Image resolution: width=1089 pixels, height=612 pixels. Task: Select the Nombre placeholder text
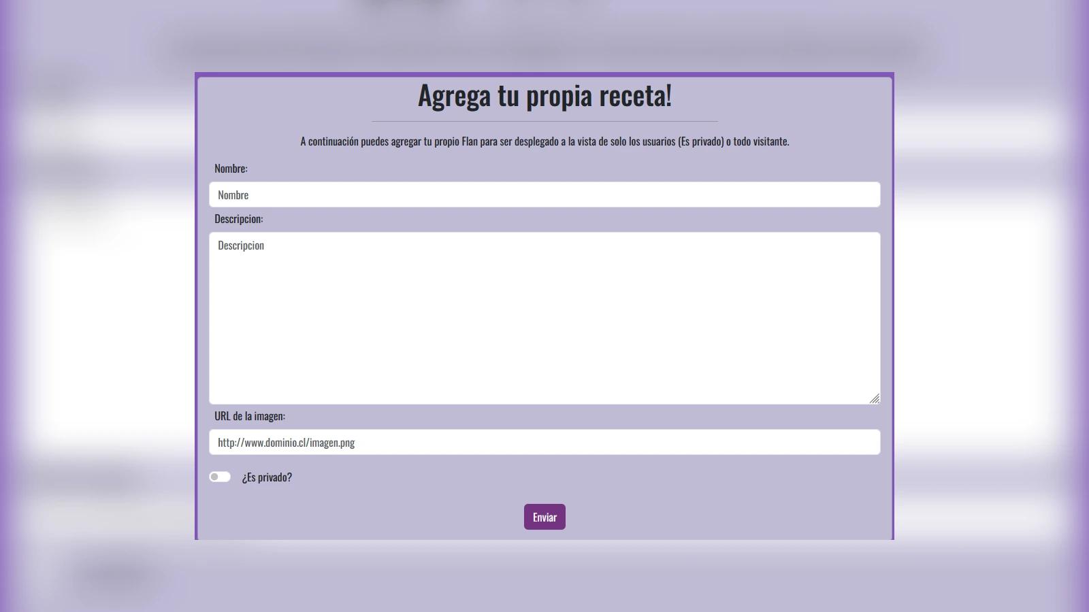[x=233, y=194]
